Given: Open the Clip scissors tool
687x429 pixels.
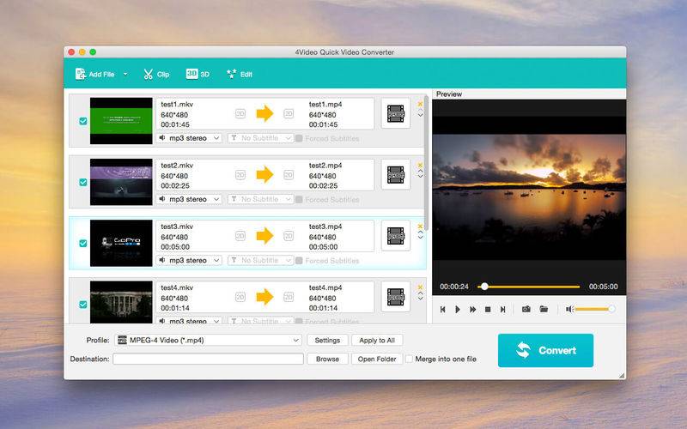Looking at the screenshot, I should [156, 74].
